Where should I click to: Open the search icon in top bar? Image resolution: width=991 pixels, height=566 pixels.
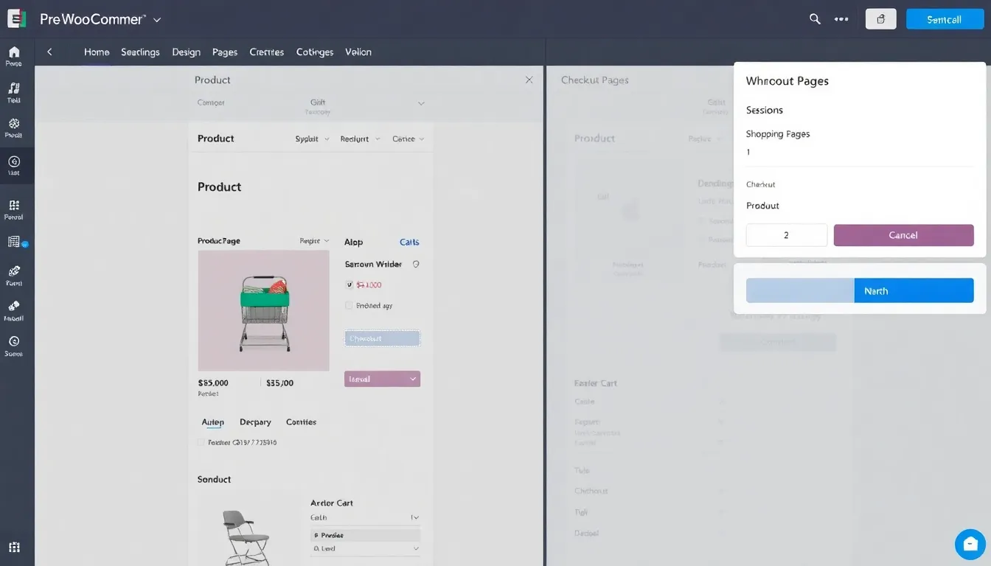point(815,18)
